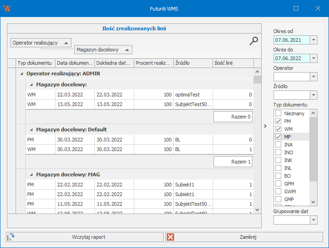This screenshot has width=329, height=248.
Task: Select the WM row dated 13.05.2022
Action: [140, 104]
